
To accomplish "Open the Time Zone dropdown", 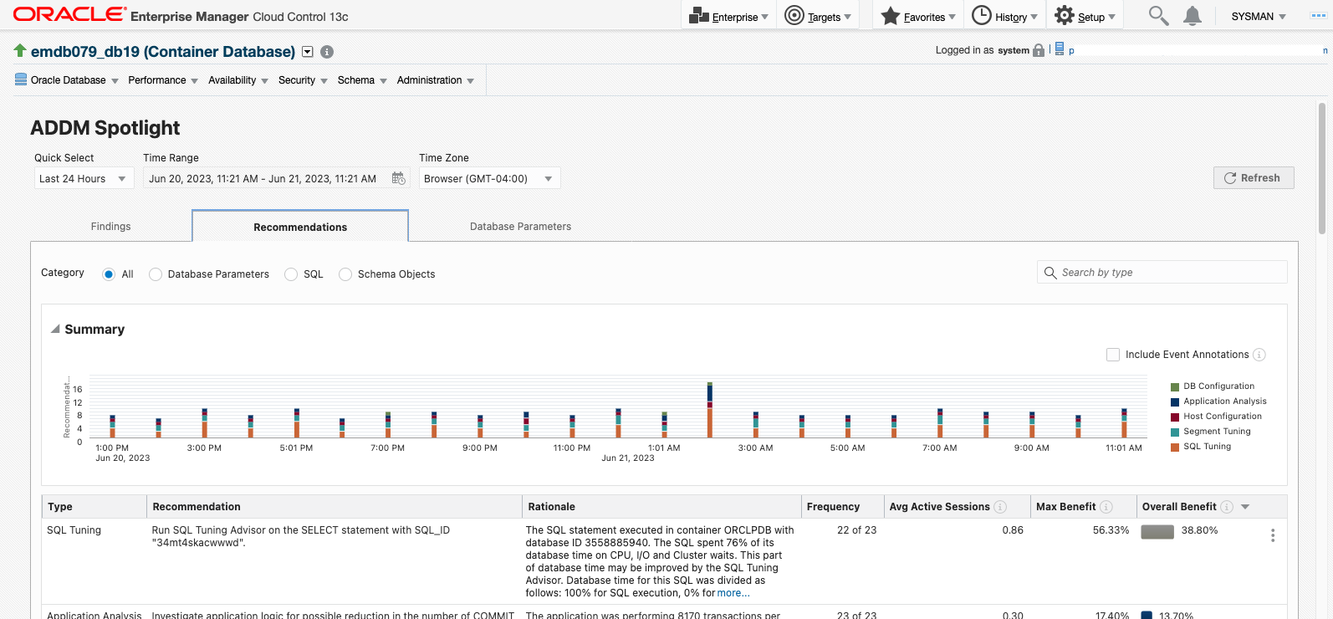I will tap(489, 178).
